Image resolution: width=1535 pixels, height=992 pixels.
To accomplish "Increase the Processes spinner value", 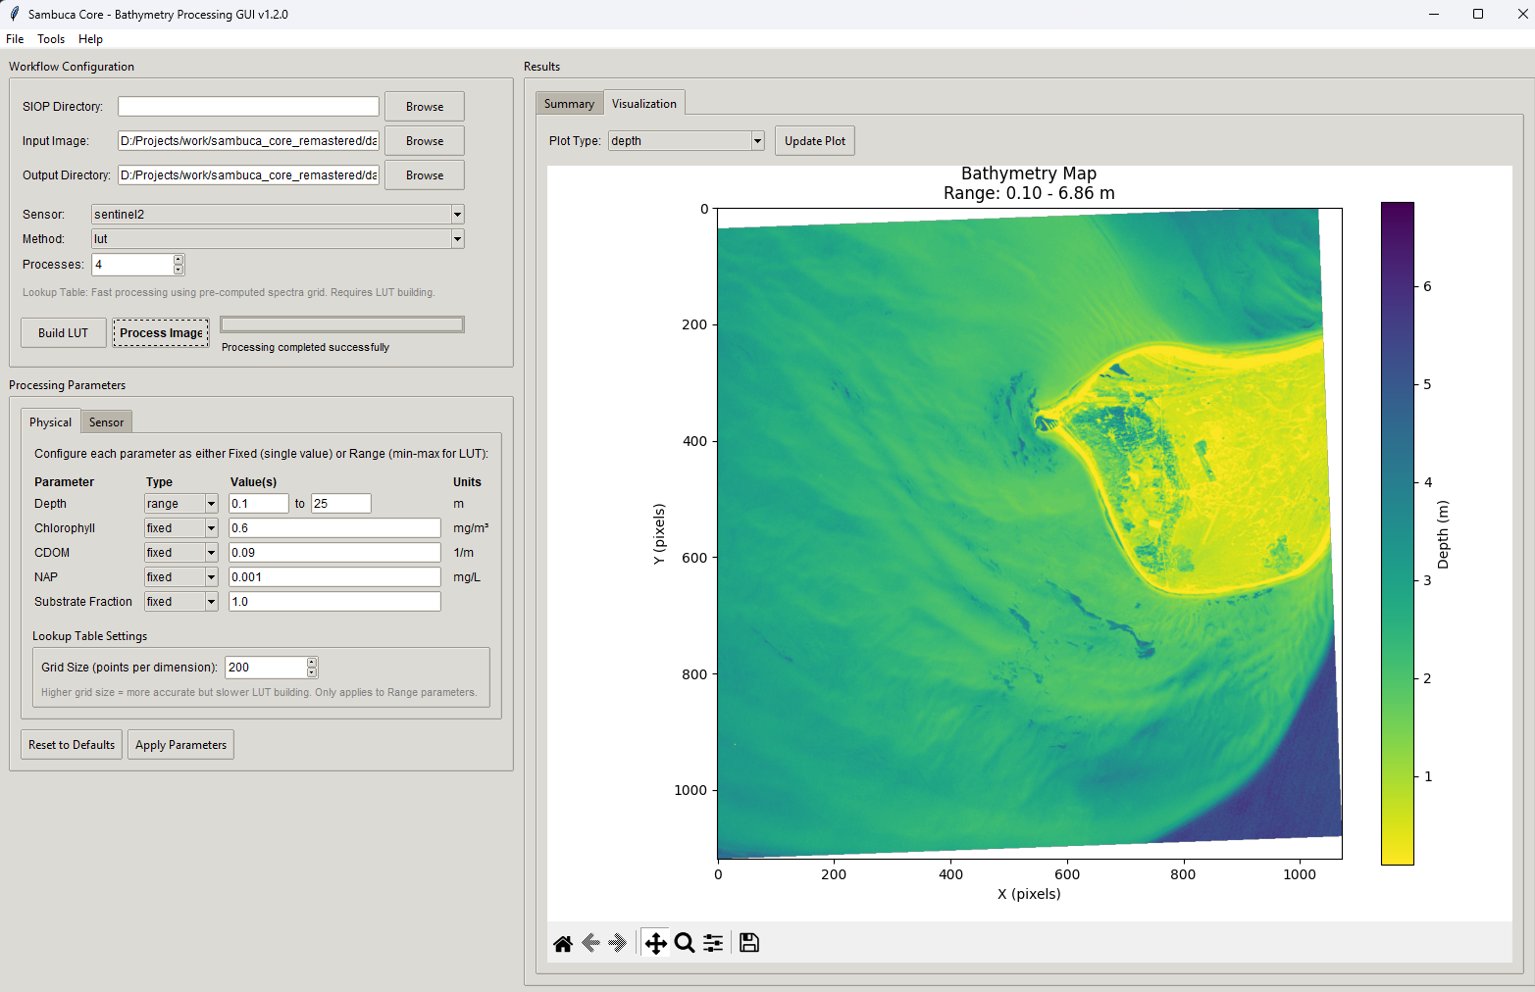I will click(179, 260).
